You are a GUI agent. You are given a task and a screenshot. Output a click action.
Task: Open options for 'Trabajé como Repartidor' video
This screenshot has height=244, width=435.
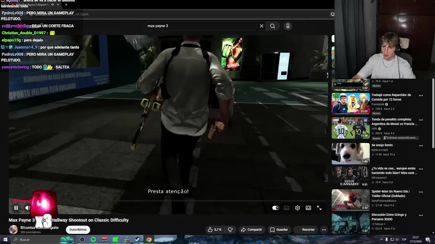click(421, 96)
